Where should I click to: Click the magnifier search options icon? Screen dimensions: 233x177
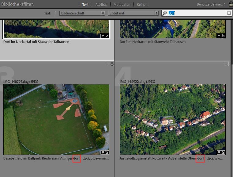tap(164, 13)
